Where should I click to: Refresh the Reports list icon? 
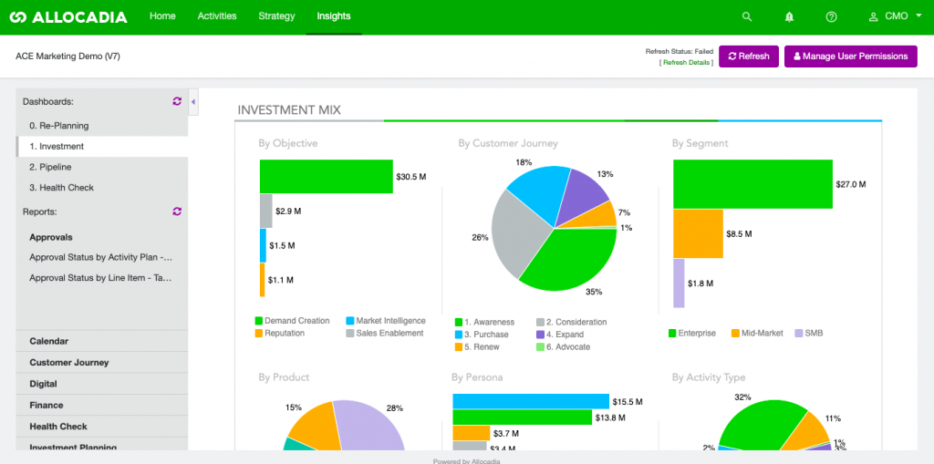[x=176, y=211]
